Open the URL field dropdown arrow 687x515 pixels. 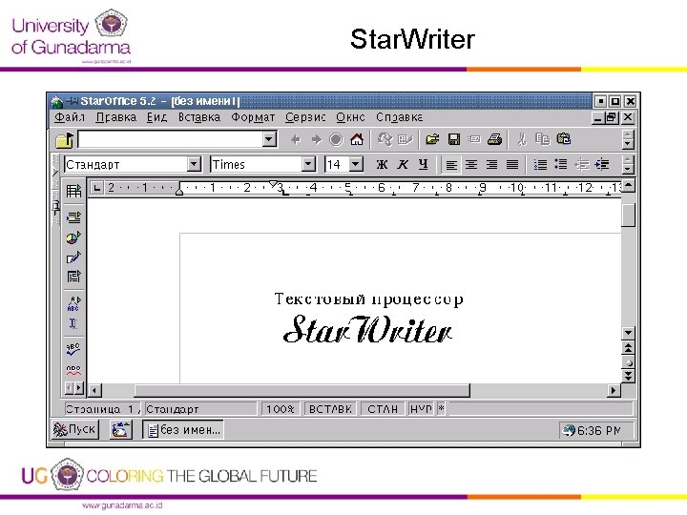click(269, 139)
